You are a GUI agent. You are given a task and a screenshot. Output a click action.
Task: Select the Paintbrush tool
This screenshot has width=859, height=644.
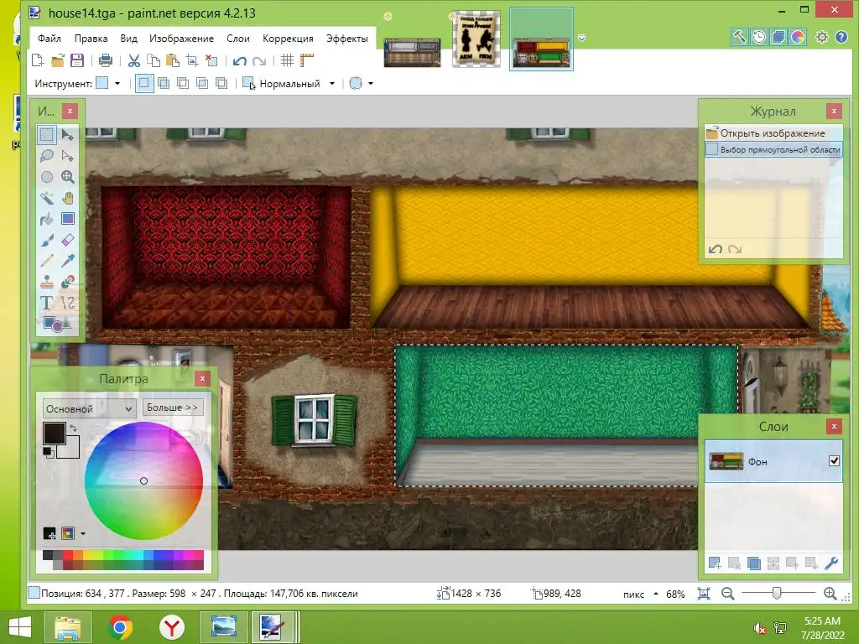47,240
